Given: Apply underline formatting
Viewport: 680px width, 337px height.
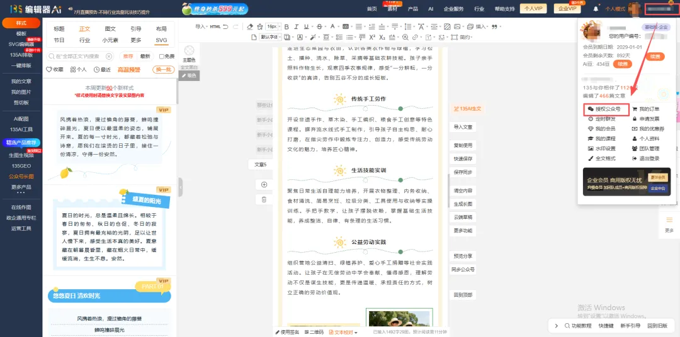Looking at the screenshot, I should pyautogui.click(x=306, y=27).
